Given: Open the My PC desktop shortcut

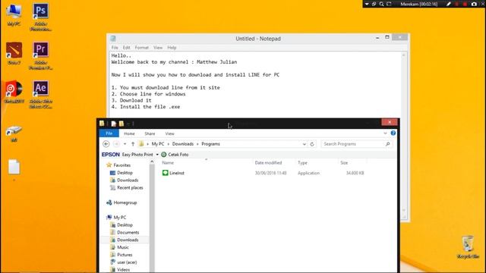Looking at the screenshot, I should tap(14, 15).
